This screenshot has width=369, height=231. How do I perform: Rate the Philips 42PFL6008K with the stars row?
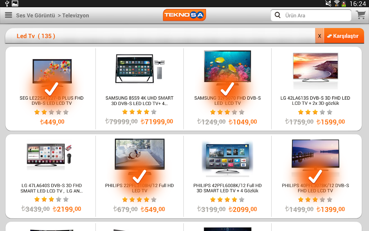tap(227, 200)
